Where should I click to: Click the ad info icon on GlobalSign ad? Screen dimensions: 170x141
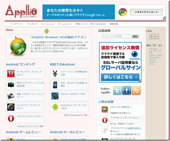(x=140, y=81)
